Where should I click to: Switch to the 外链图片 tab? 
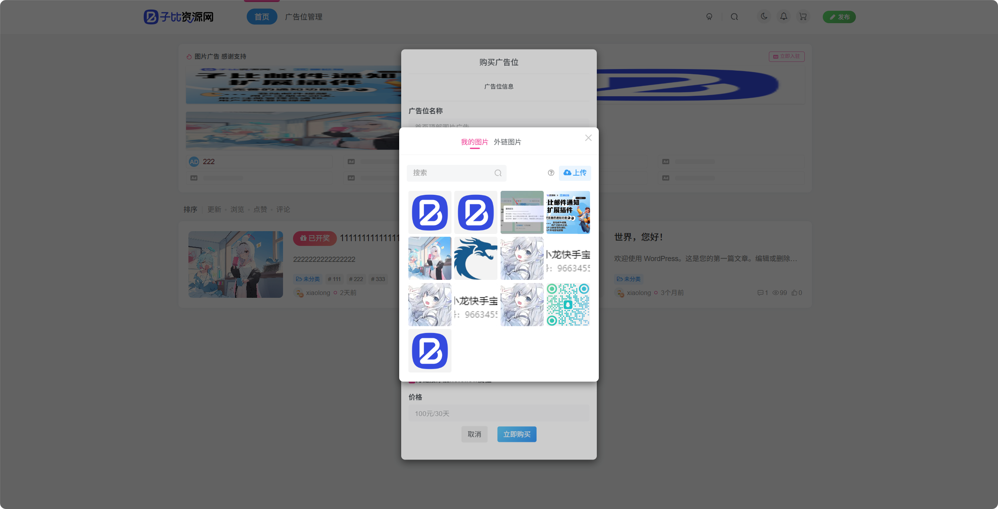[507, 142]
